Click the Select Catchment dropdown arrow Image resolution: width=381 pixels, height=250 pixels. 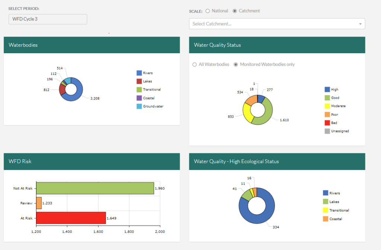360,24
